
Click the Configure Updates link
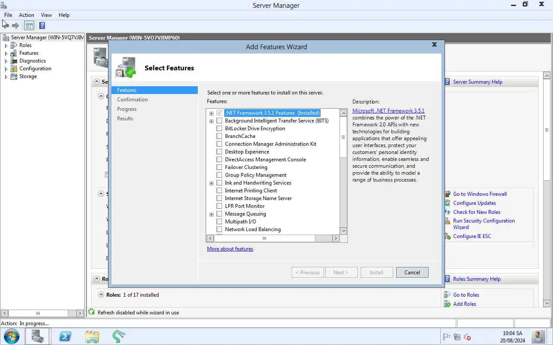(x=474, y=203)
